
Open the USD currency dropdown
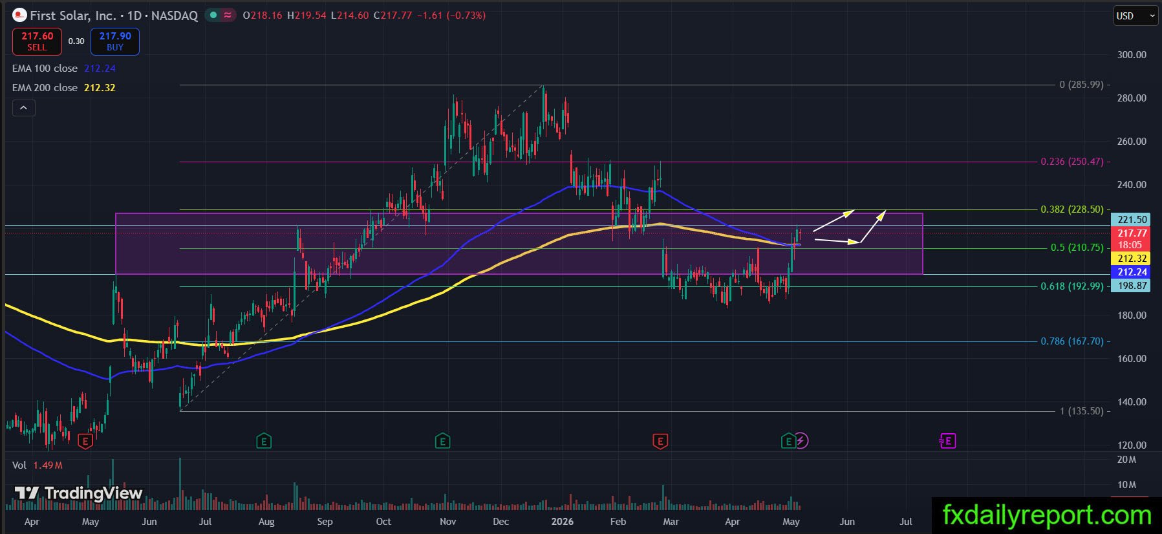[x=1135, y=16]
